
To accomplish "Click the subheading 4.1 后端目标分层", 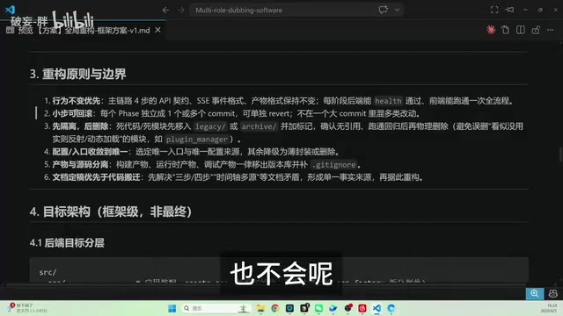I will 67,242.
